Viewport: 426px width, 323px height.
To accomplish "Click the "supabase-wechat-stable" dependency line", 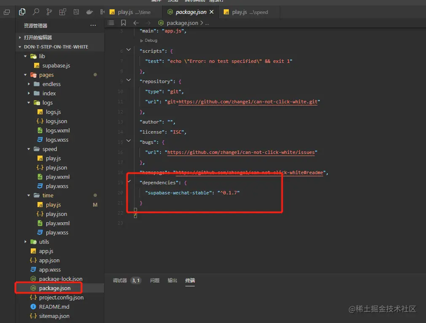I will pos(192,193).
